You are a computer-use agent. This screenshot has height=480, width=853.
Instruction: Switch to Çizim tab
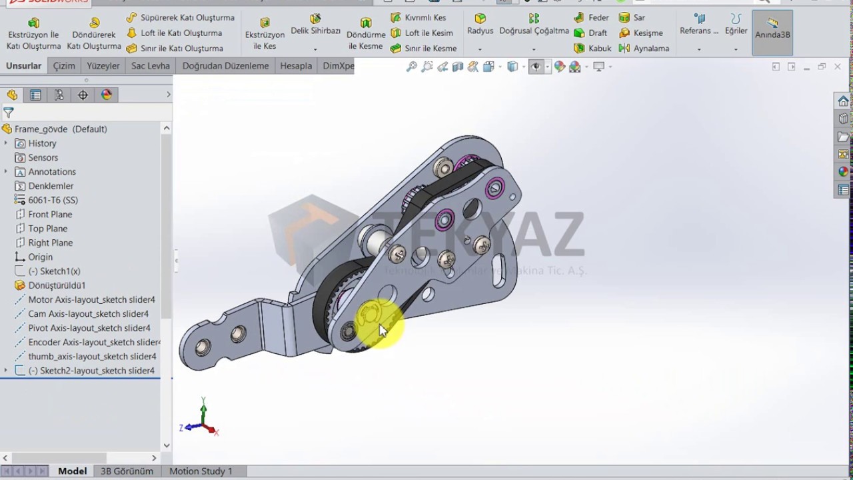[64, 65]
